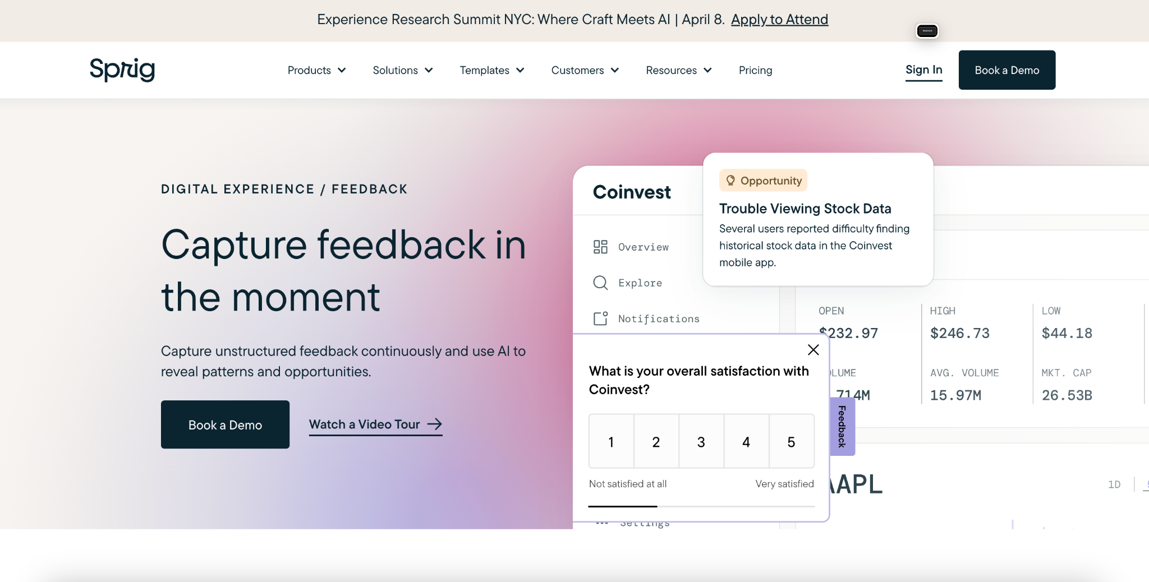Open the Products menu
Image resolution: width=1149 pixels, height=582 pixels.
pos(316,70)
